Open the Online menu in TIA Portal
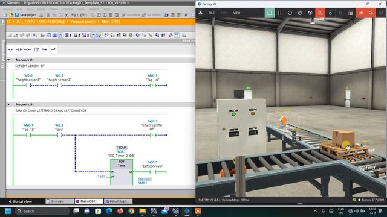 coord(53,9)
